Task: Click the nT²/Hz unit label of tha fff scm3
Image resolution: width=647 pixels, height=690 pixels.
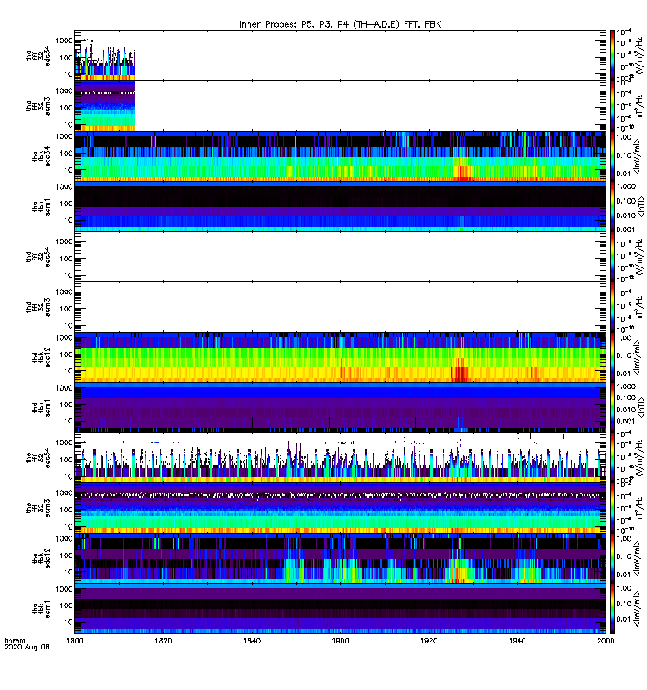Action: coord(639,106)
